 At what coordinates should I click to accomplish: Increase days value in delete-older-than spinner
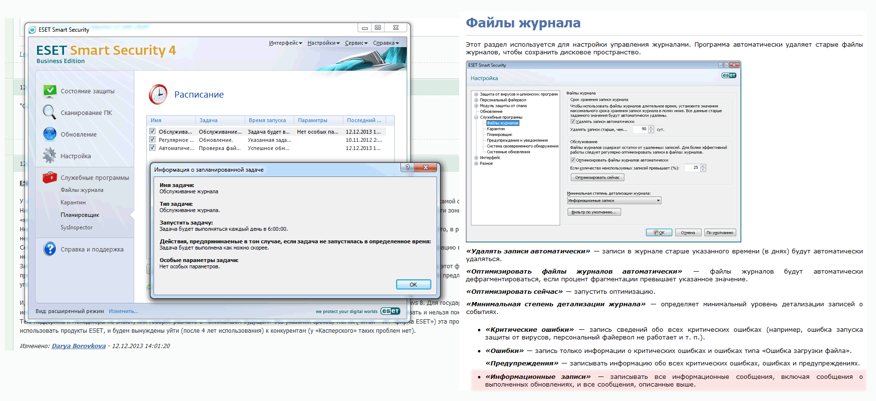[651, 127]
